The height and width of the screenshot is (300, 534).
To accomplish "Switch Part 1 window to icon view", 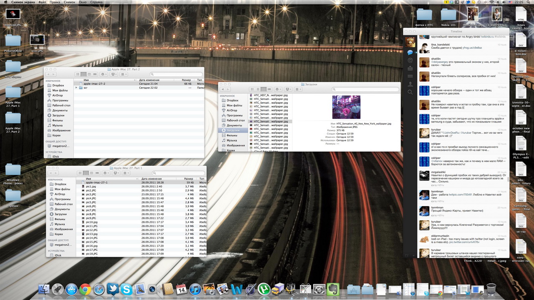I will [80, 173].
